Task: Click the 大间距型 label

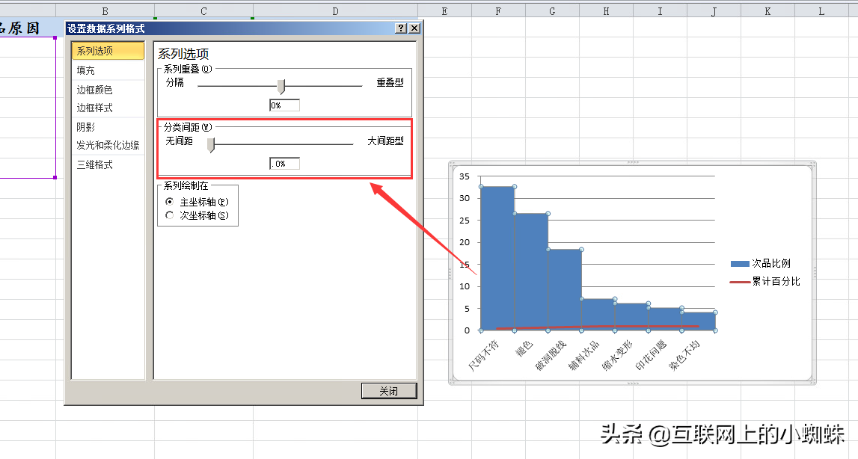Action: (385, 141)
